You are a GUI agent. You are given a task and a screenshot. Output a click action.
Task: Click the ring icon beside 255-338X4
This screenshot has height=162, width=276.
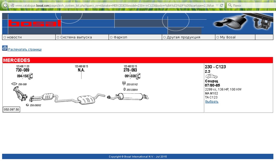coord(124,89)
